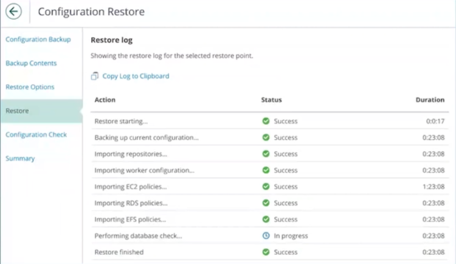Image resolution: width=456 pixels, height=264 pixels.
Task: Click the Action column header
Action: coord(105,100)
